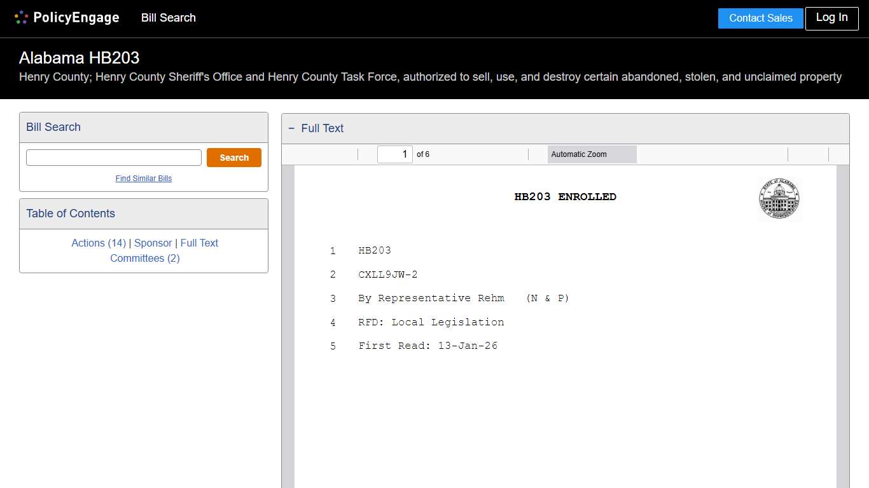Follow the Find Similar Bills link
869x488 pixels.
click(144, 179)
